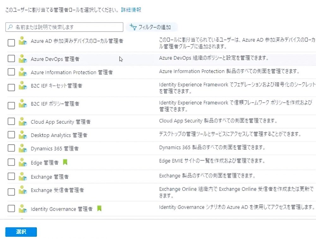The height and width of the screenshot is (239, 316).
Task: Click the Edge 管理者 role name
Action: pyautogui.click(x=45, y=163)
